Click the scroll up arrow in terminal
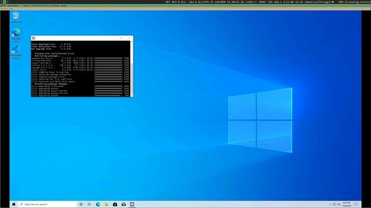The image size is (371, 208). click(x=132, y=42)
